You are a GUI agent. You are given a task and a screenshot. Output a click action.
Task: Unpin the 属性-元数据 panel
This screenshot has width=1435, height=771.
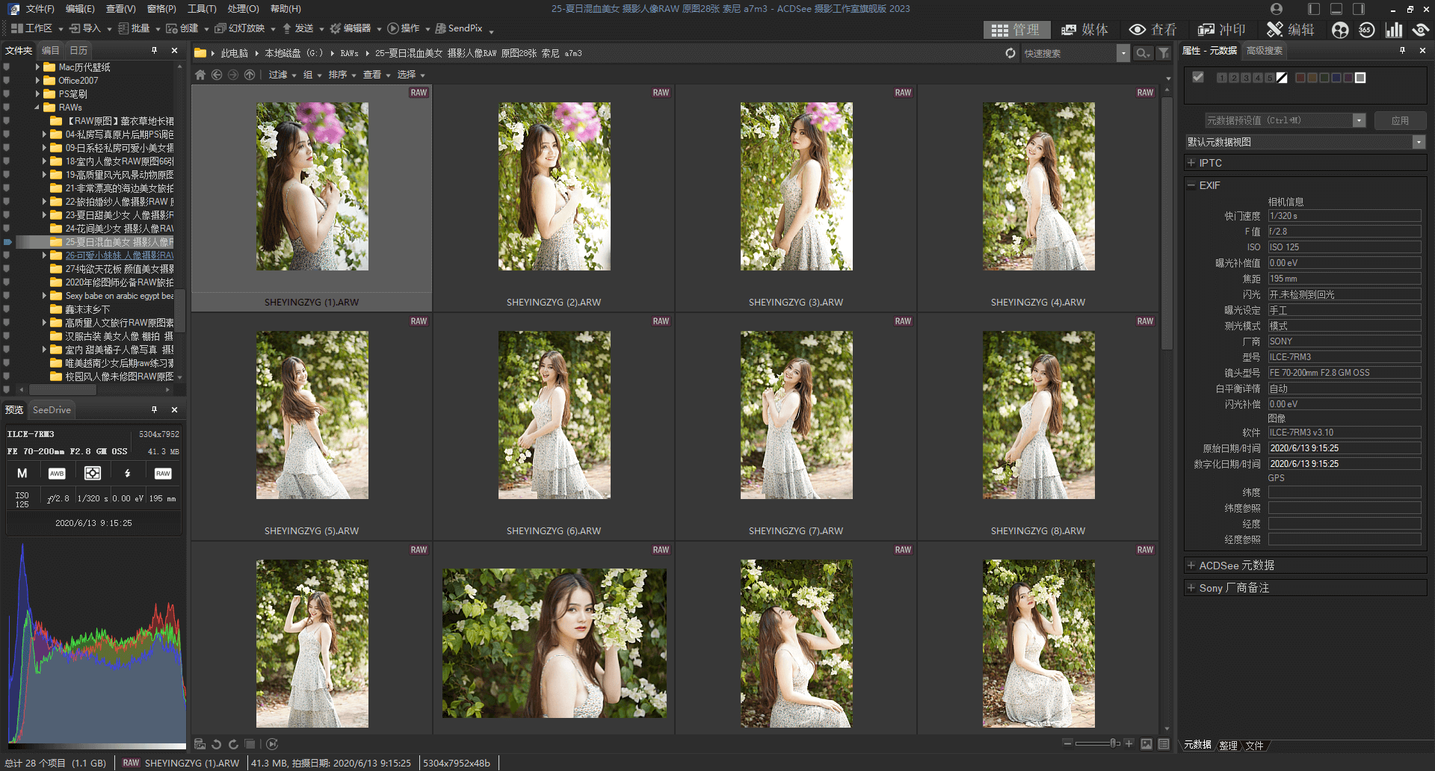click(1403, 51)
